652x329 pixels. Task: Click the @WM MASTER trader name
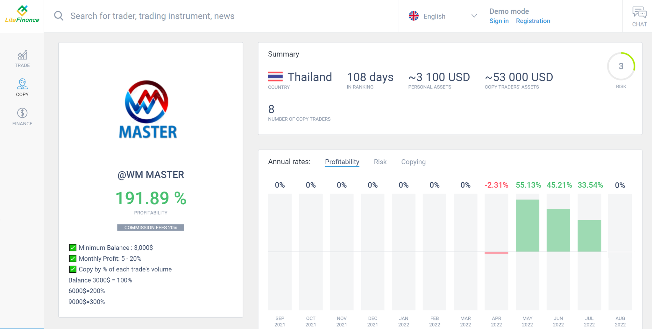[151, 175]
